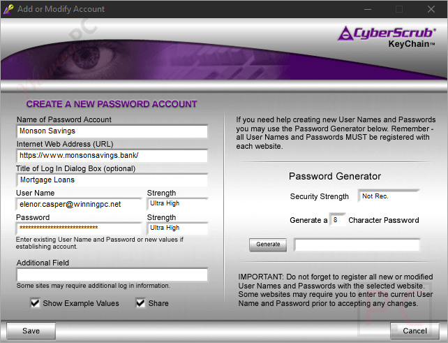
Task: Click the Password Strength indicator box
Action: (177, 228)
